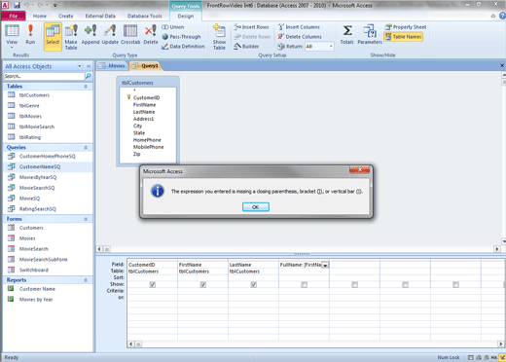
Task: Choose the Crosstab query type
Action: (x=130, y=34)
